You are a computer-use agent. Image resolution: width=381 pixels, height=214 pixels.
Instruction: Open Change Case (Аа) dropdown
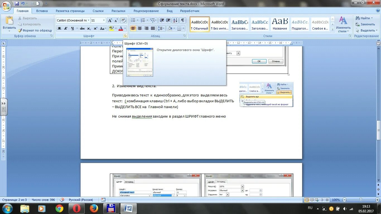103,28
